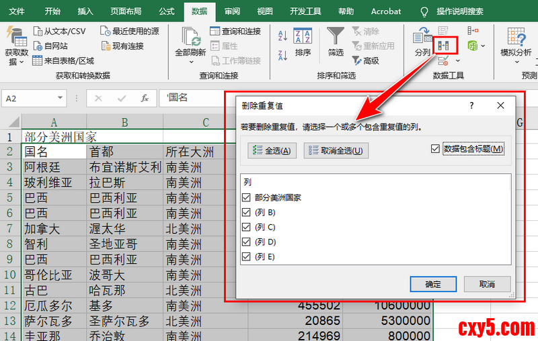
Task: Click the 全部刷新 (Refresh All) icon
Action: coord(190,36)
